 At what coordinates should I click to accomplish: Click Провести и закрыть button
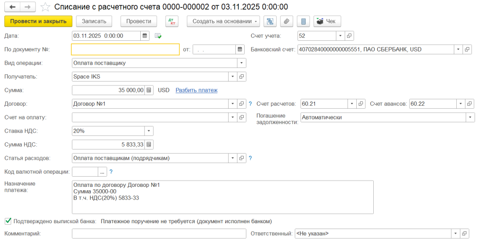tap(38, 21)
